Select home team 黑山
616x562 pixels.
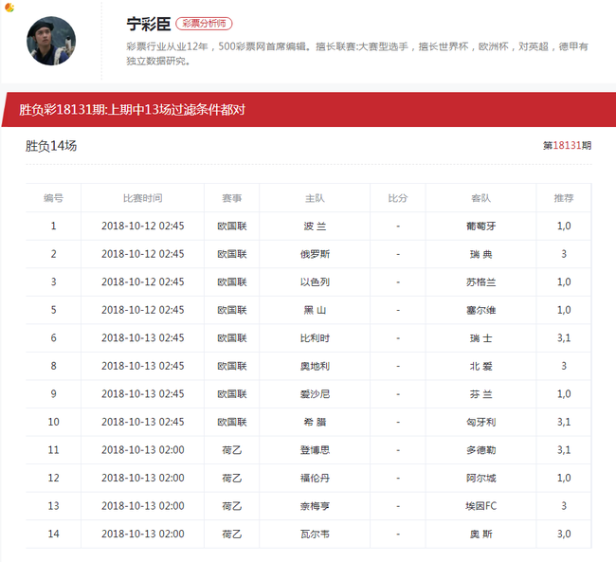tap(315, 310)
